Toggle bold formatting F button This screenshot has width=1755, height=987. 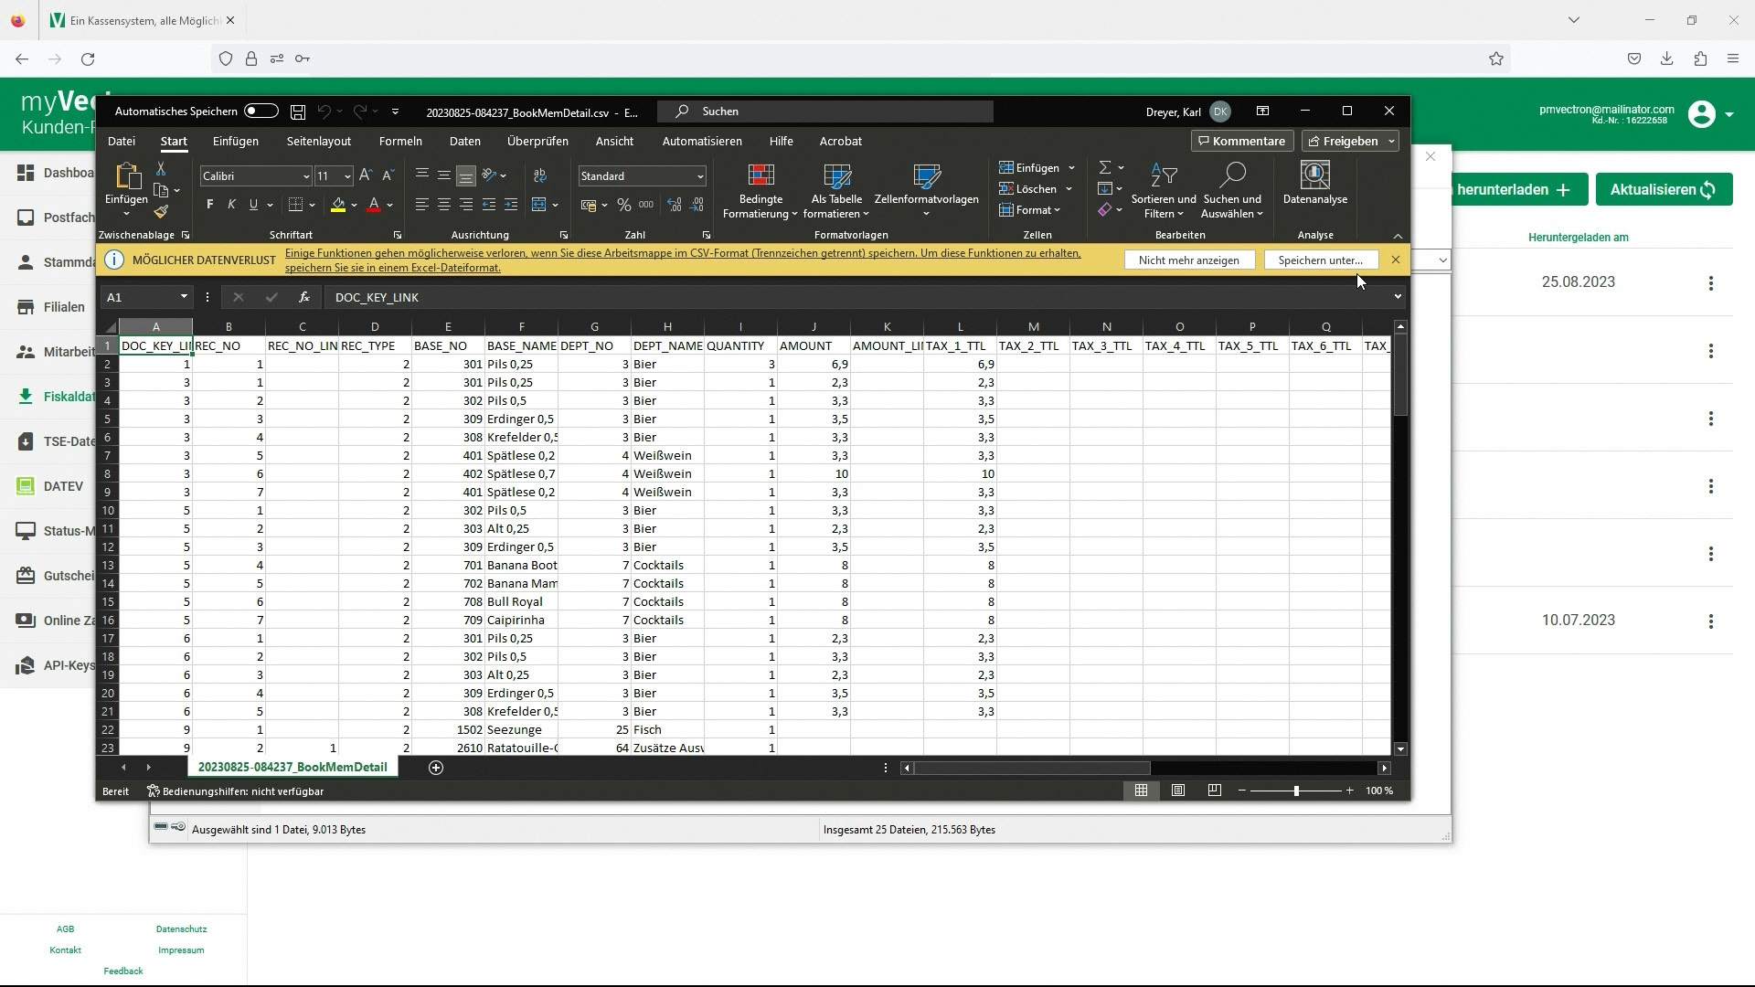tap(209, 205)
